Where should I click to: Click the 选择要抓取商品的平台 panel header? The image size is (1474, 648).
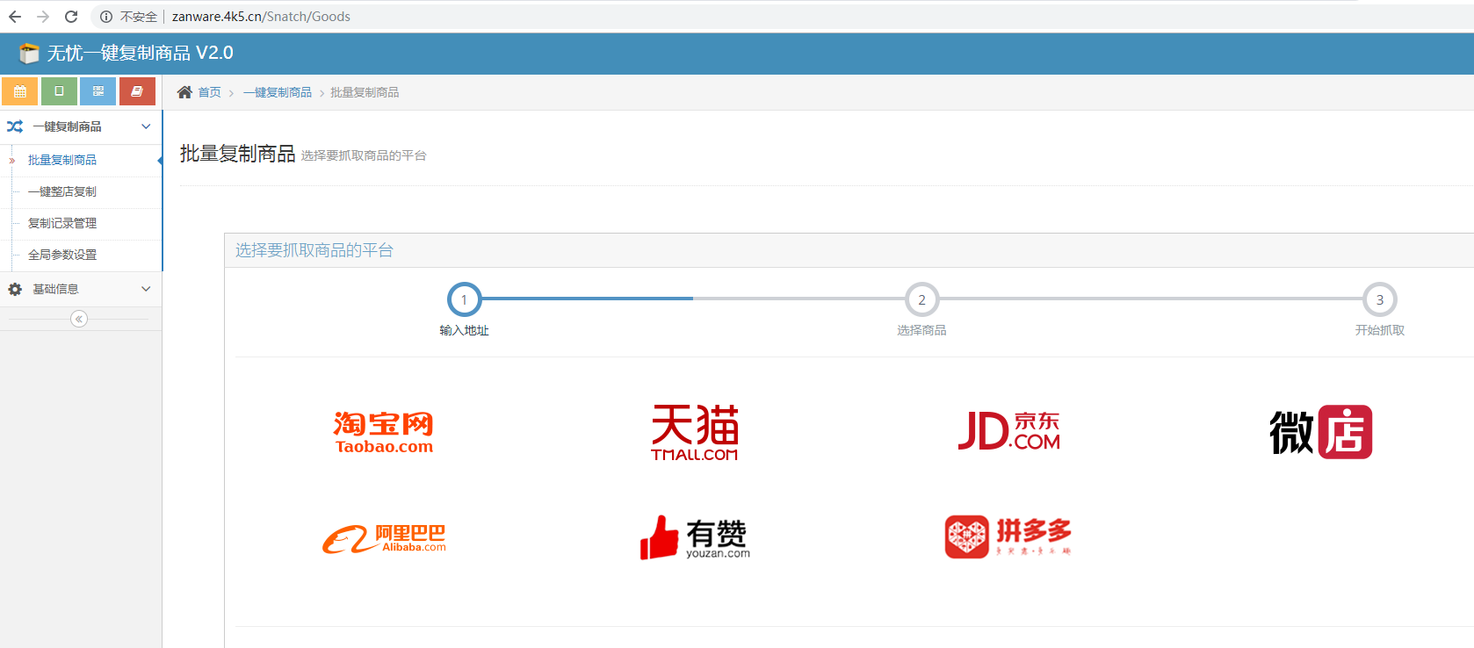[x=314, y=250]
